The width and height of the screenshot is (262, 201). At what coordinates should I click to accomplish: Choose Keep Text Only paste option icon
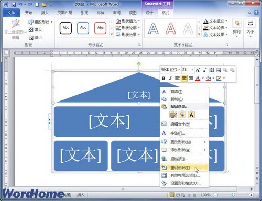191,115
